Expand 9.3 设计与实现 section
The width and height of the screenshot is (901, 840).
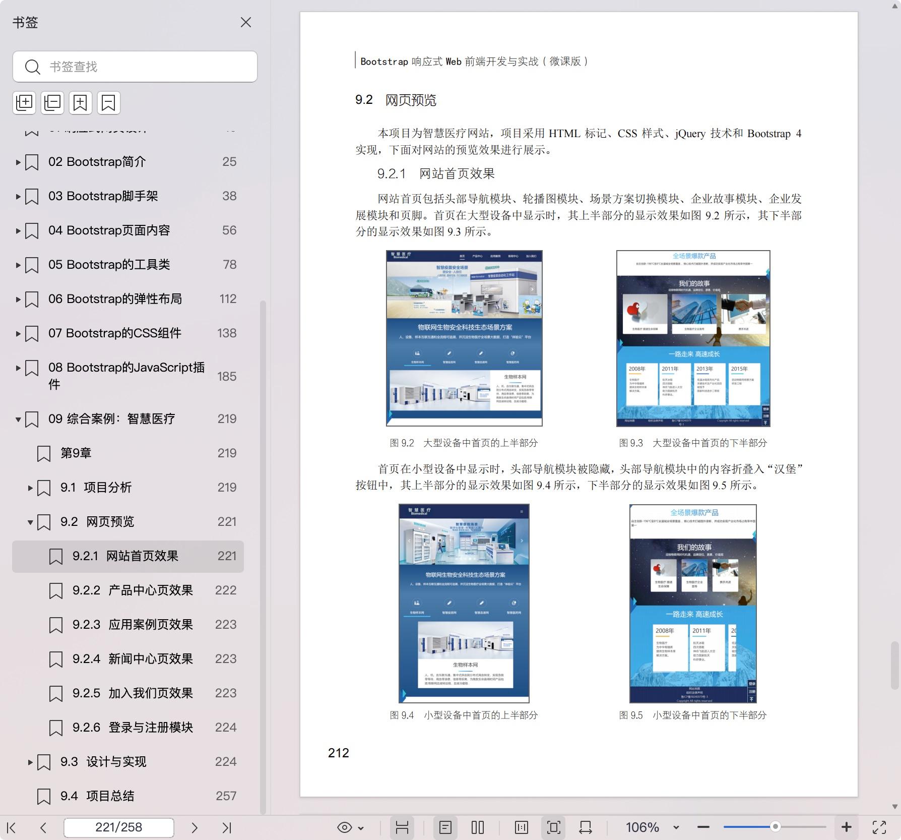click(x=30, y=762)
